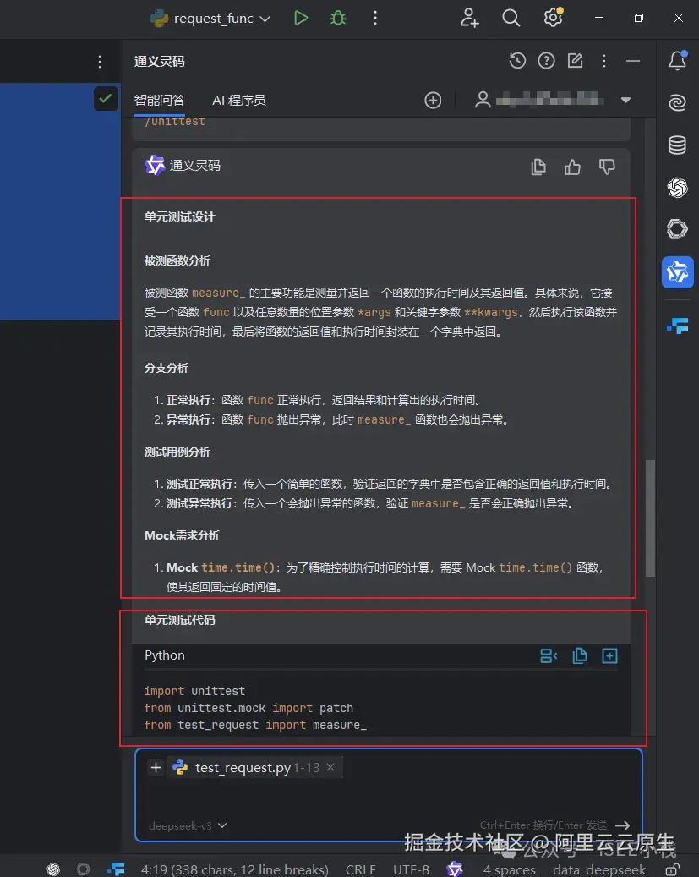Give a thumbs down to the response
Screen dimensions: 699x877
[x=607, y=167]
